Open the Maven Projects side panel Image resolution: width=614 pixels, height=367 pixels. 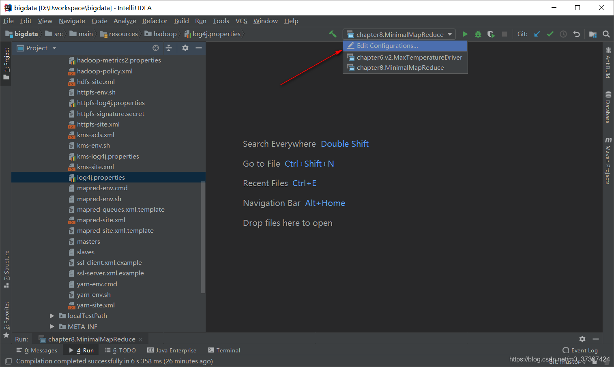(x=608, y=161)
